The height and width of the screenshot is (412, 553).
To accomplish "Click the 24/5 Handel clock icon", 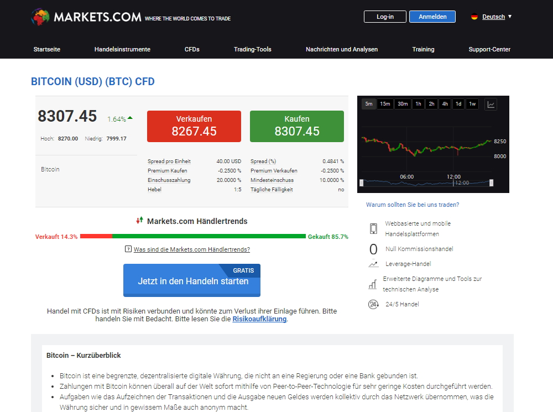I will tap(373, 304).
